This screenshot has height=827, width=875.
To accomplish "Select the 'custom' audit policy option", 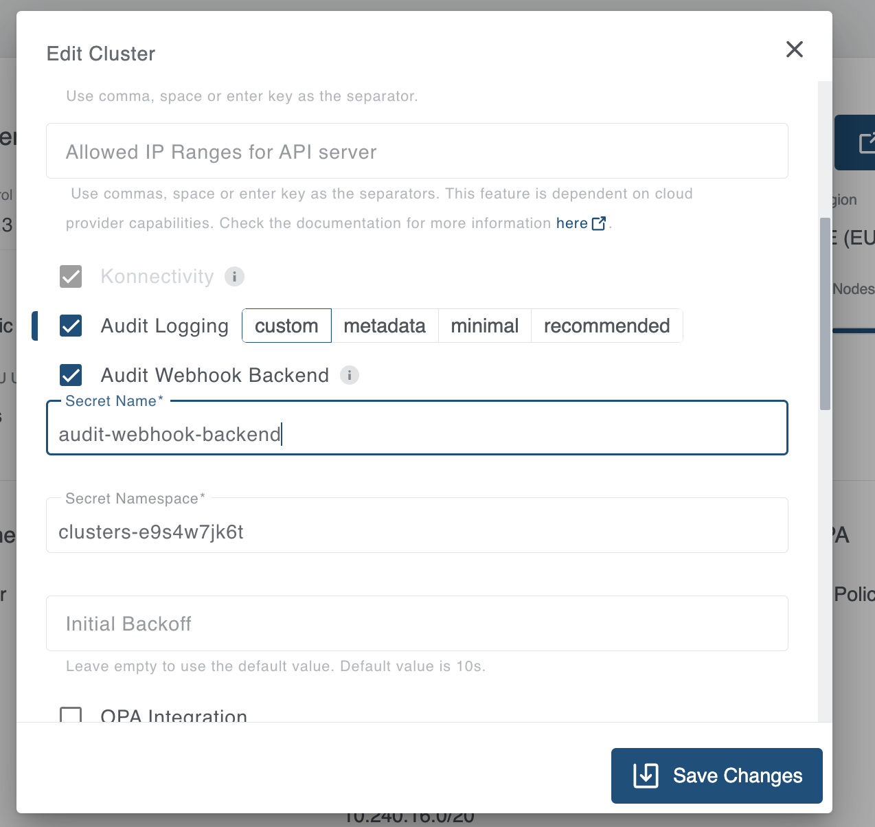I will pos(286,326).
